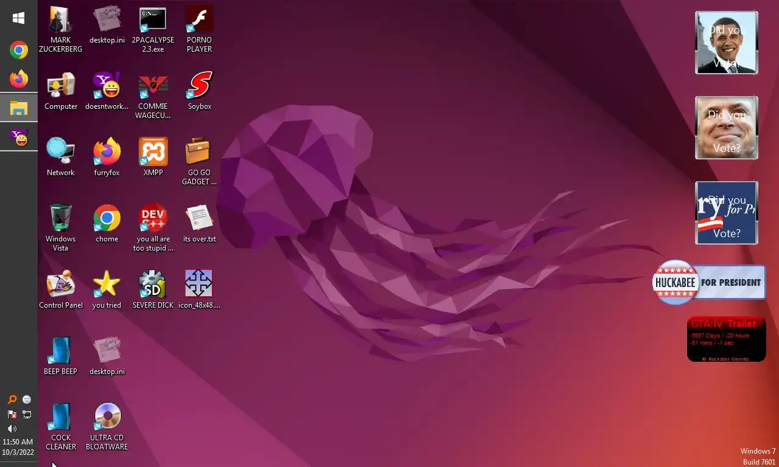Image resolution: width=779 pixels, height=467 pixels.
Task: Open Action Center flag tray icon
Action: 12,414
